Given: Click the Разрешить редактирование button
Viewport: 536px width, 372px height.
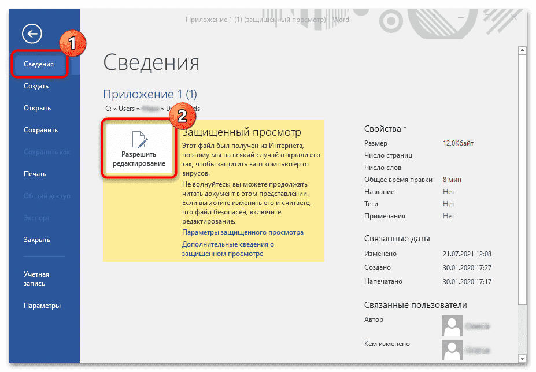Looking at the screenshot, I should coord(138,159).
